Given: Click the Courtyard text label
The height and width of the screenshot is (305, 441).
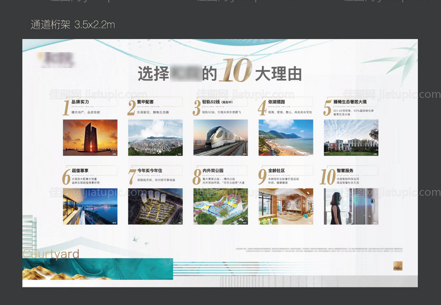Looking at the screenshot, I should (x=51, y=254).
